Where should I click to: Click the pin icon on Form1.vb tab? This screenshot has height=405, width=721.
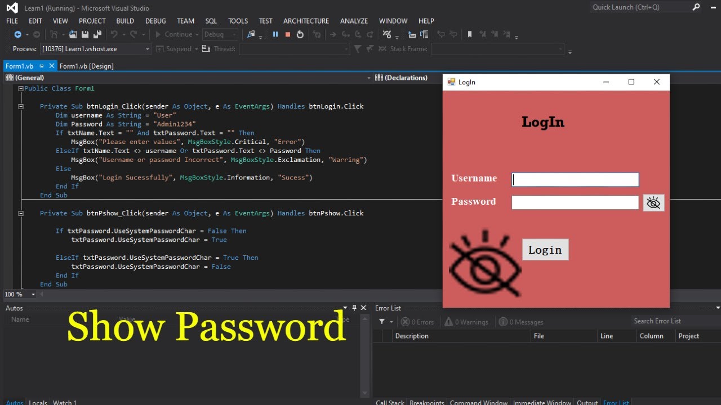42,66
